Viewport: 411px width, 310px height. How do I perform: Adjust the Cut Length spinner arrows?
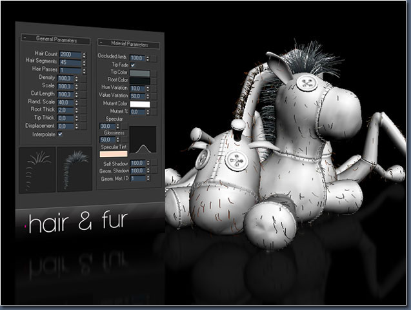pyautogui.click(x=77, y=94)
